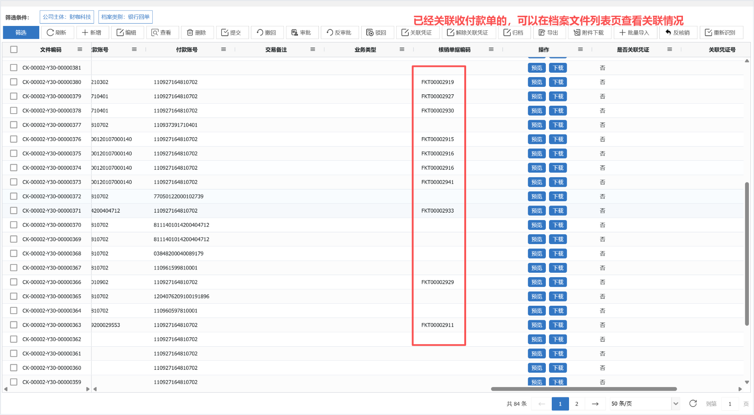Image resolution: width=754 pixels, height=415 pixels.
Task: Click 解除关联凭证 unlink voucher button
Action: click(468, 33)
